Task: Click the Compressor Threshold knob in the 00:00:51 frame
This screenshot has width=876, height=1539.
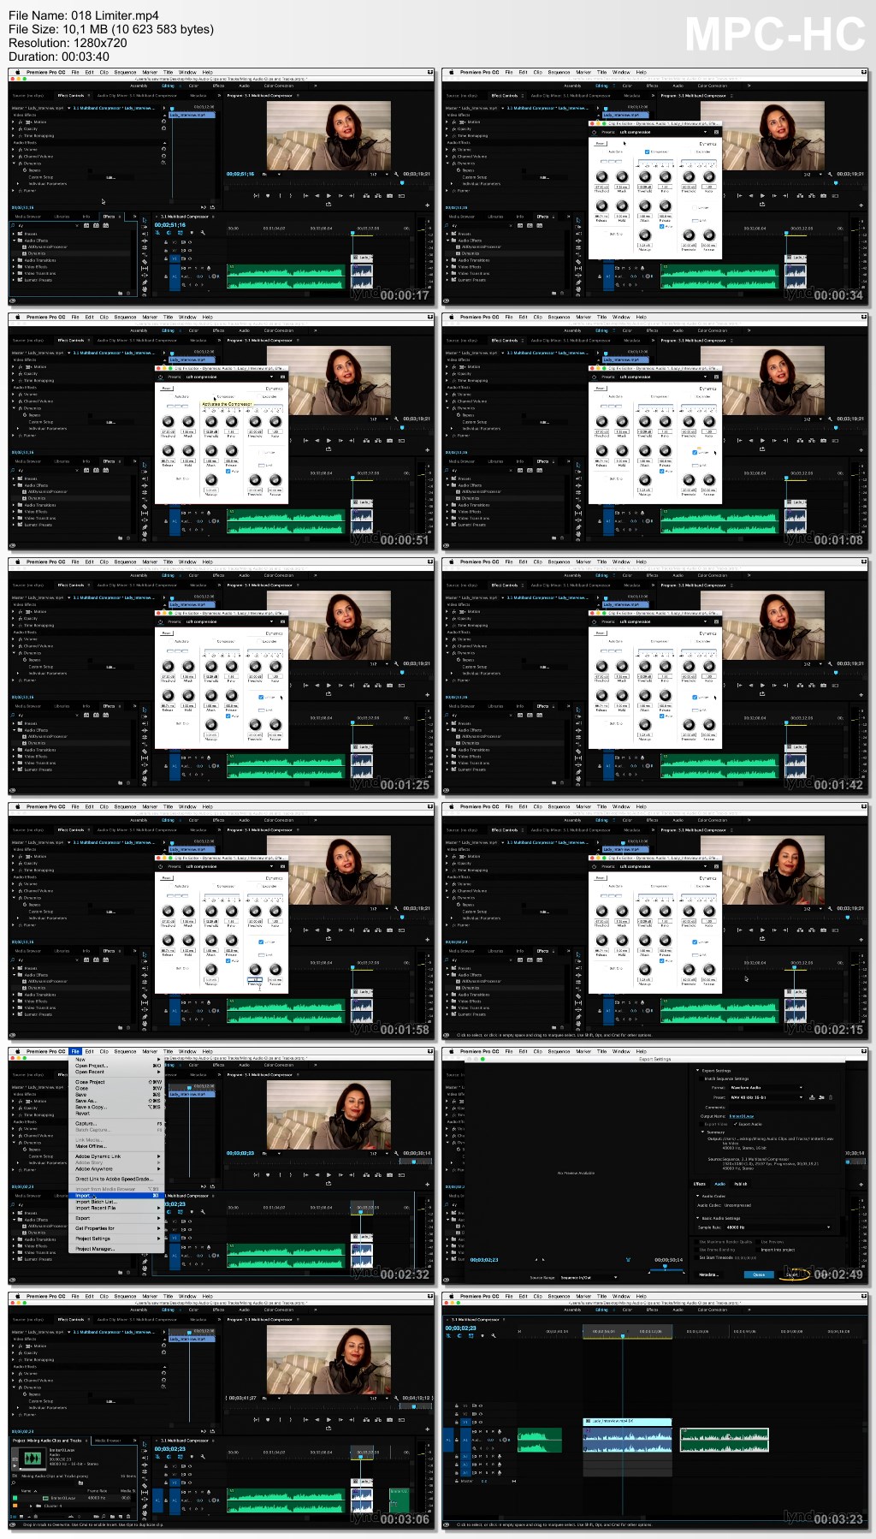Action: click(210, 421)
